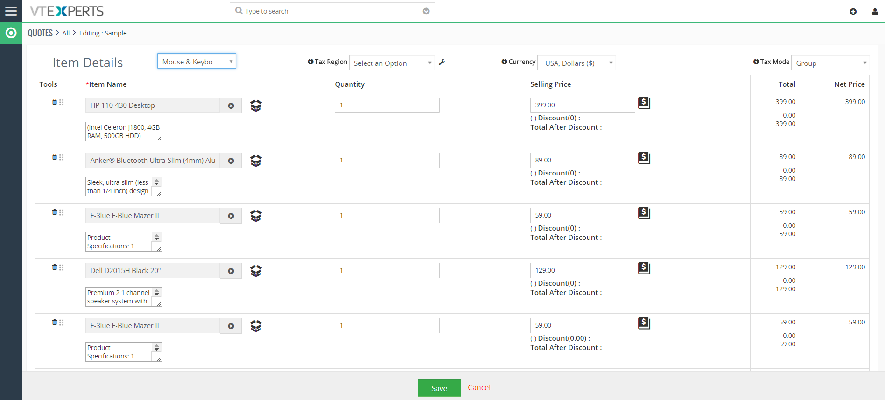
Task: Focus the Type to search field
Action: 332,11
